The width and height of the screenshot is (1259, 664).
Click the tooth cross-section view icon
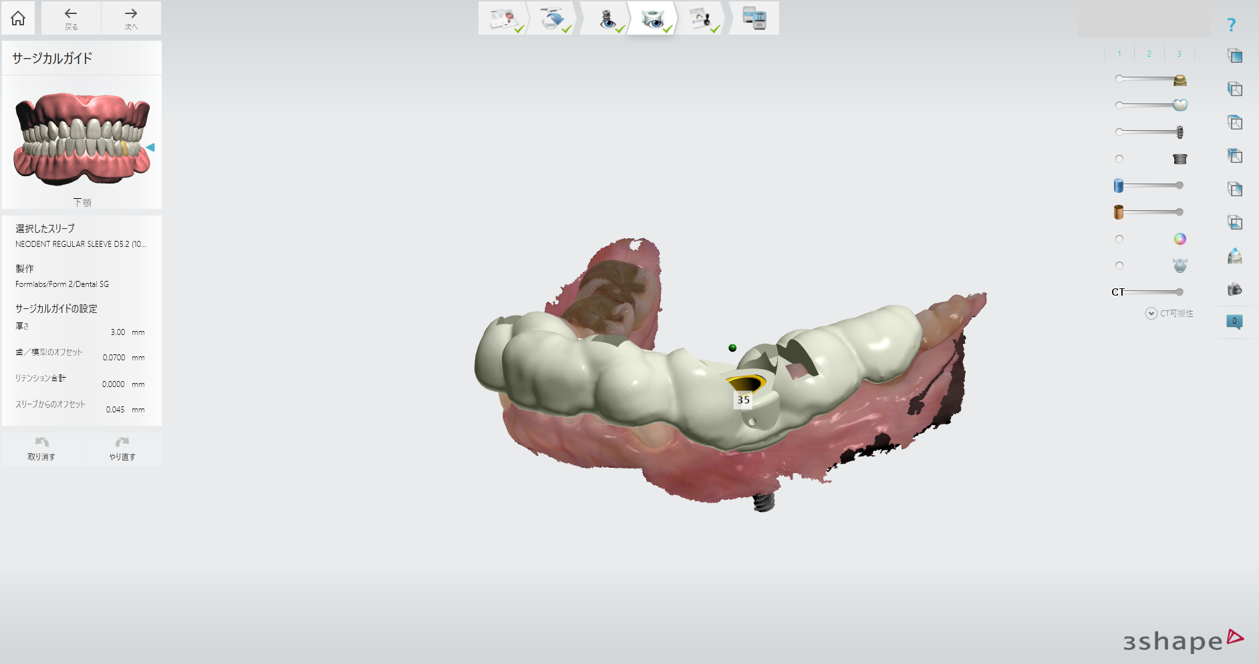(x=1234, y=256)
